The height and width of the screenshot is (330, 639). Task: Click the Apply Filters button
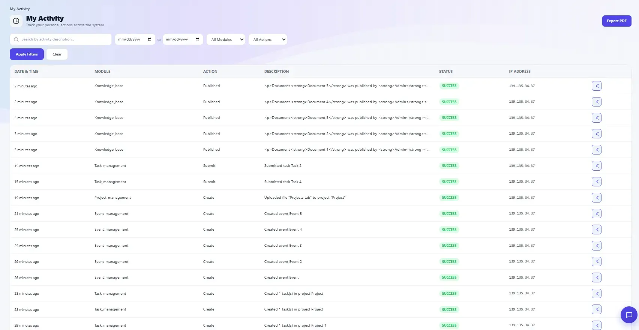tap(27, 54)
